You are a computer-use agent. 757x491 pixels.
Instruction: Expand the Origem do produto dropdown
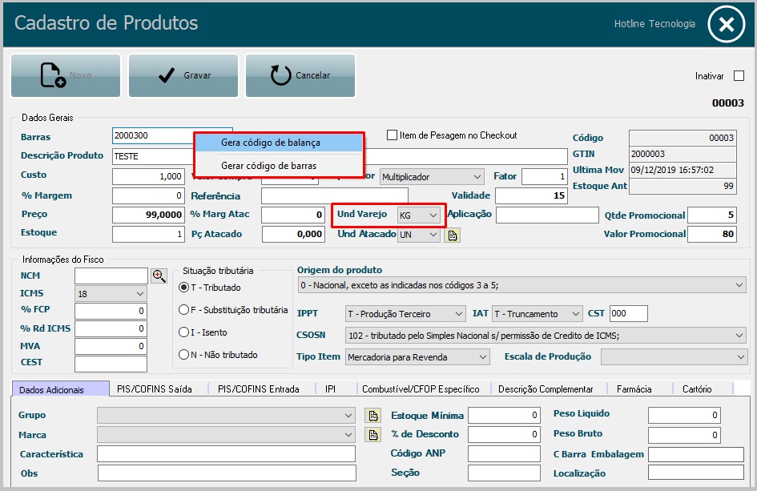(x=521, y=285)
